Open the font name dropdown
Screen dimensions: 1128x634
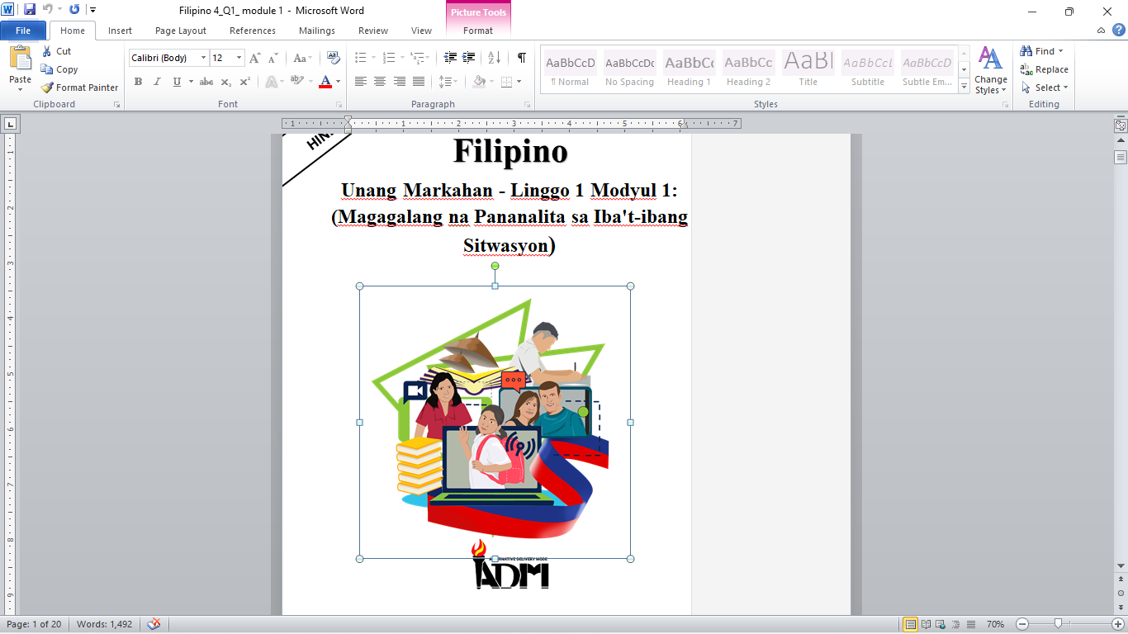point(204,58)
